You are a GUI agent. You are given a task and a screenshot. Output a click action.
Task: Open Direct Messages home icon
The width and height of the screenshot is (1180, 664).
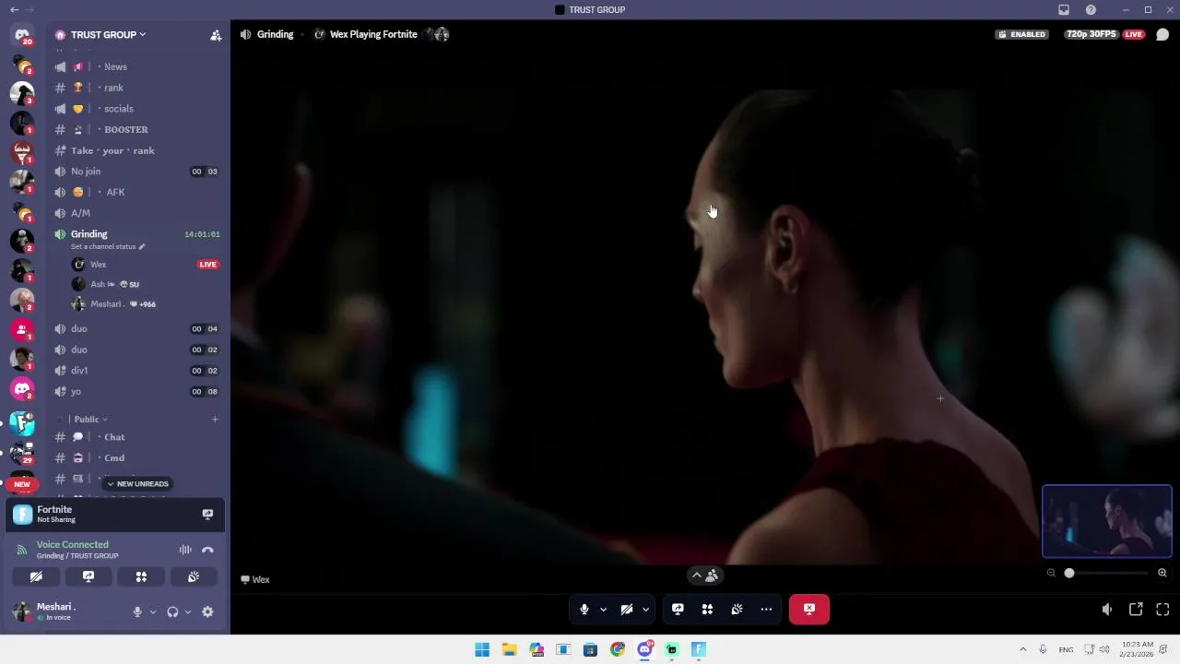[x=22, y=35]
